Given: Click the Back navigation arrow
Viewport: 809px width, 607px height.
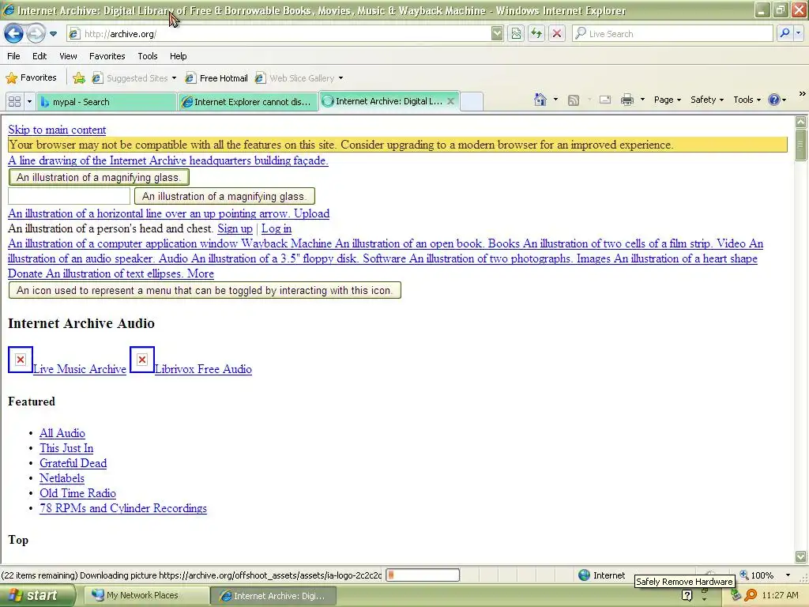Looking at the screenshot, I should point(14,34).
